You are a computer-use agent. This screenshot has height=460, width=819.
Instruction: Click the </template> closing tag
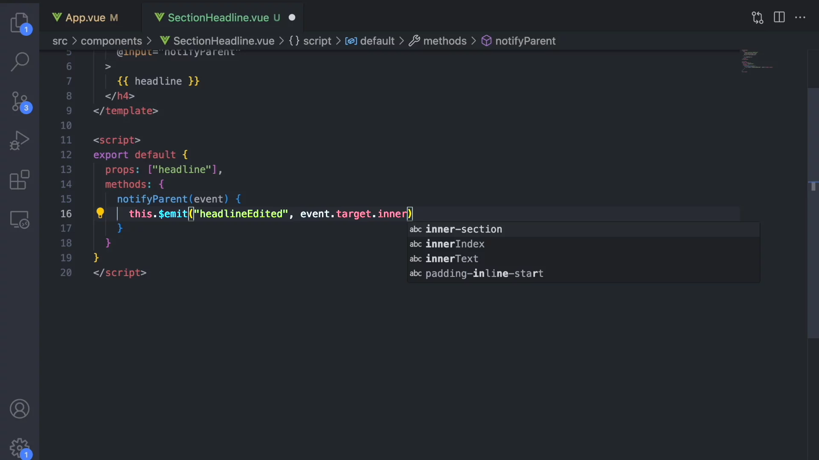click(x=126, y=111)
